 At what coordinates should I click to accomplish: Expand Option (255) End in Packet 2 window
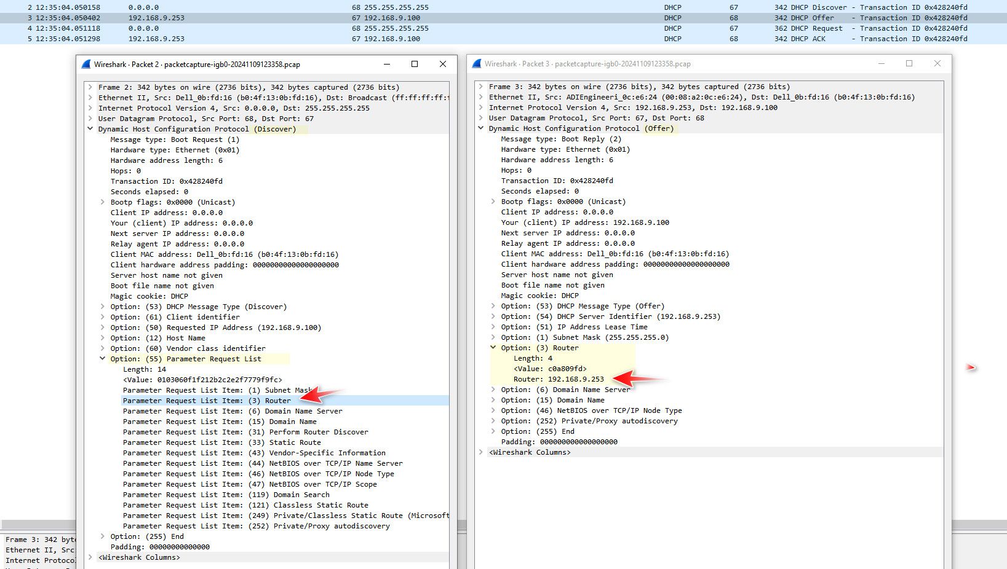pos(103,536)
